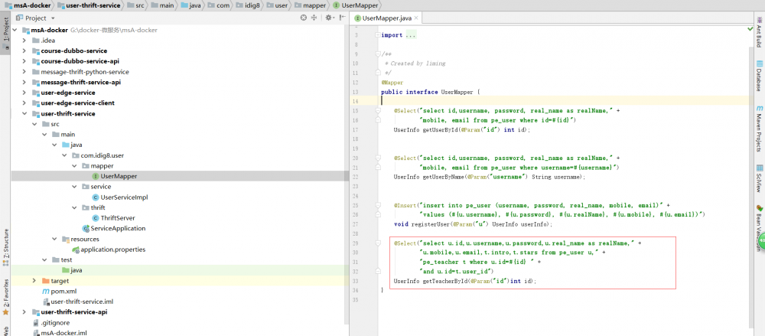Select UserServiceImpl in the project tree
The height and width of the screenshot is (336, 765).
point(123,197)
